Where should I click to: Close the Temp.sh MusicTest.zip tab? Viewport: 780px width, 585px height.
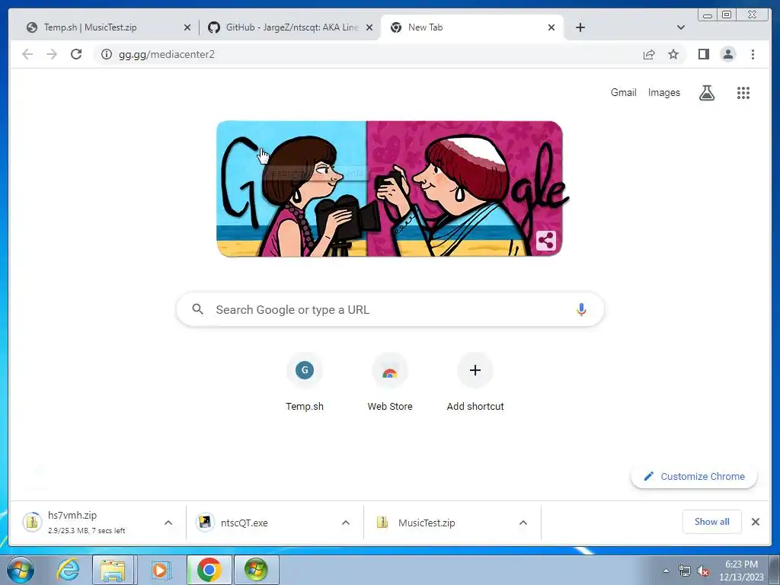click(x=187, y=27)
